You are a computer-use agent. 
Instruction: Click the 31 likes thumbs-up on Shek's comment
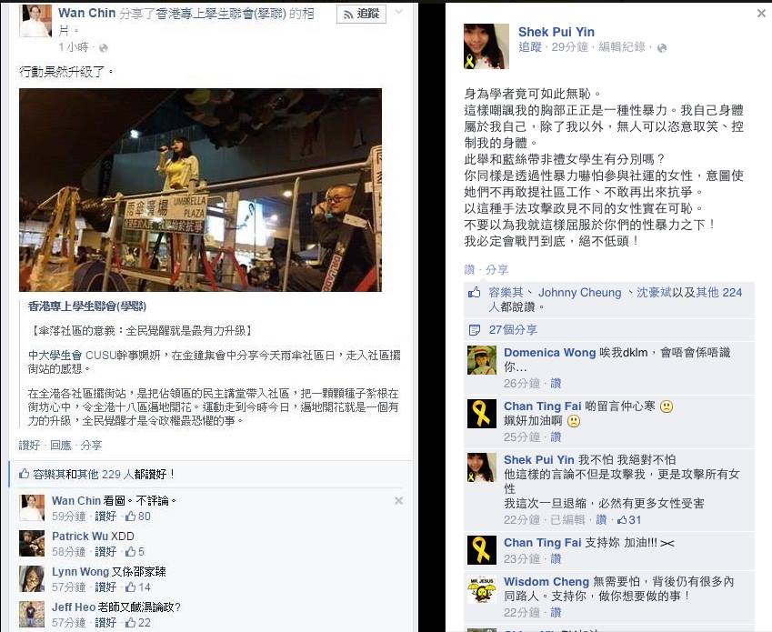point(622,520)
